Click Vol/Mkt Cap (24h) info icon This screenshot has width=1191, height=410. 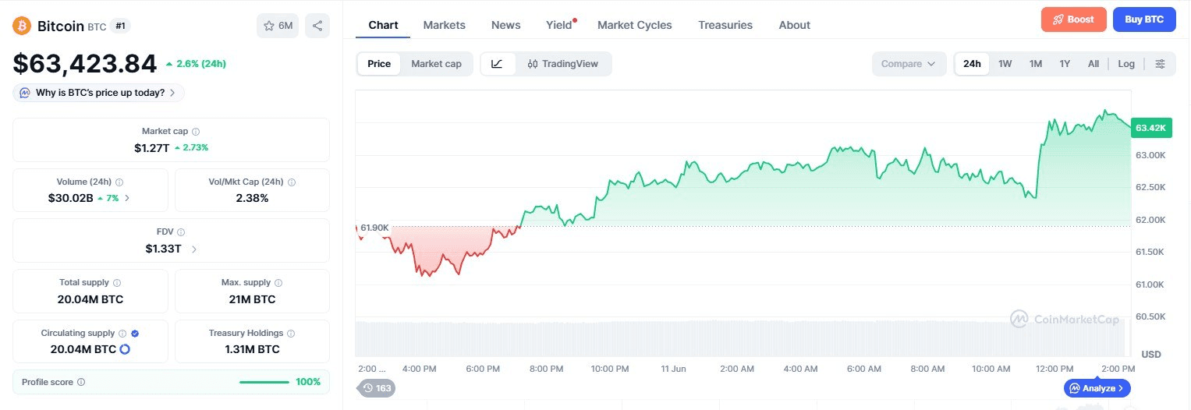tap(292, 182)
